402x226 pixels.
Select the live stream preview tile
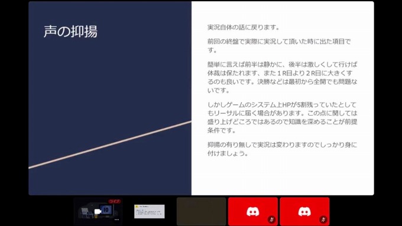pos(98,211)
